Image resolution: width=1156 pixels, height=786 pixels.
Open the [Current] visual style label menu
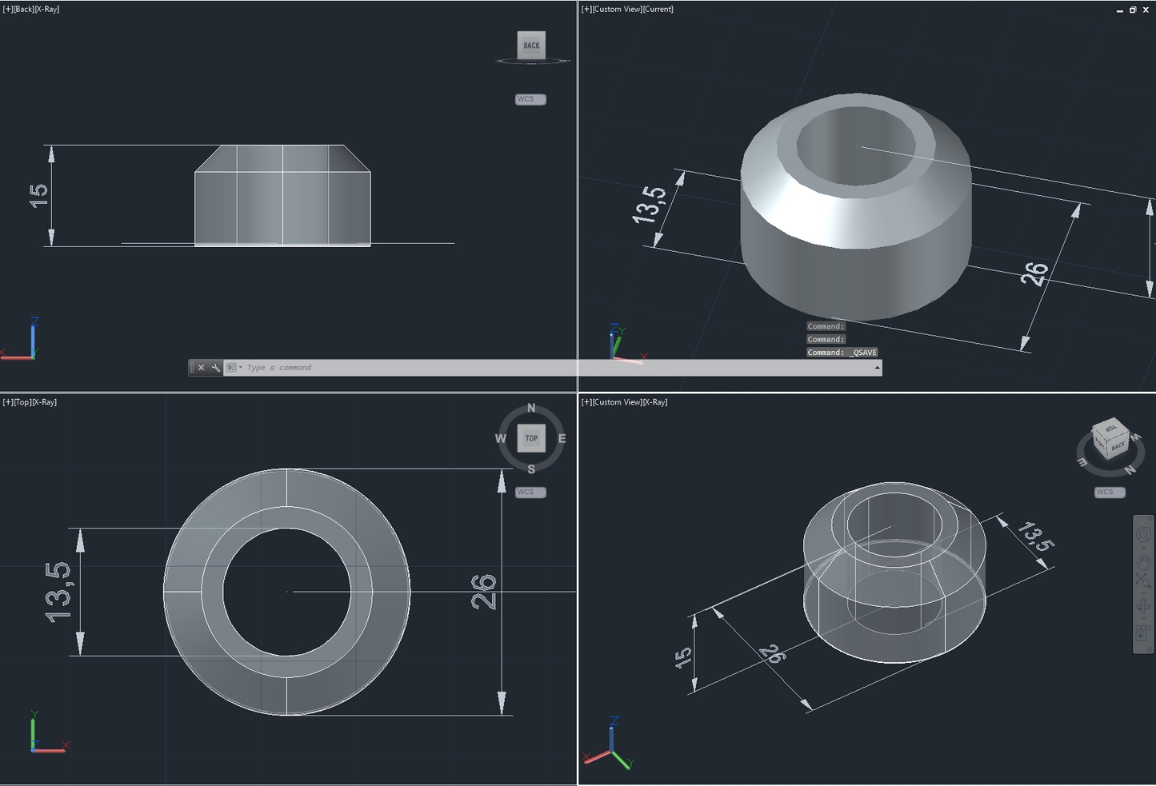click(x=658, y=10)
